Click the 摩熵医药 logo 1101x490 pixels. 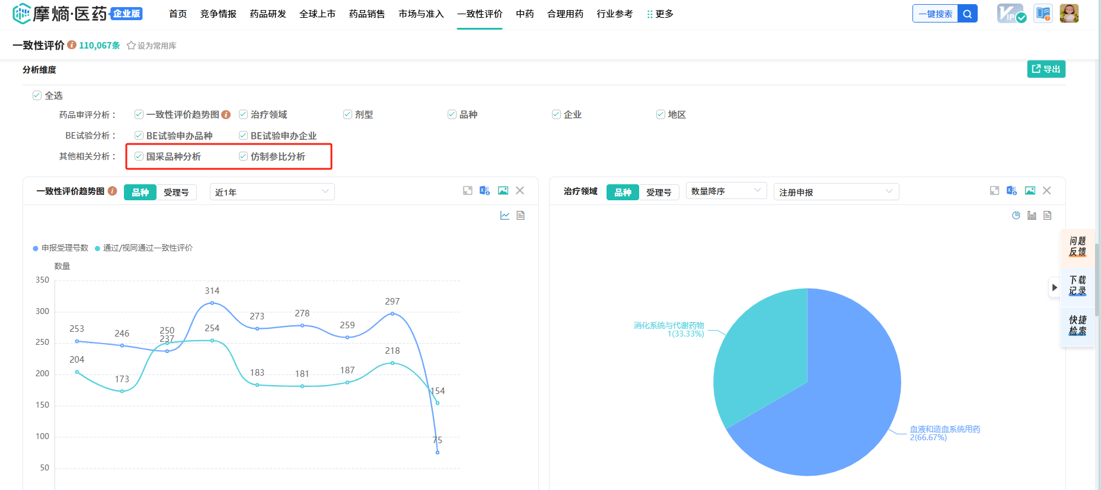pyautogui.click(x=77, y=14)
